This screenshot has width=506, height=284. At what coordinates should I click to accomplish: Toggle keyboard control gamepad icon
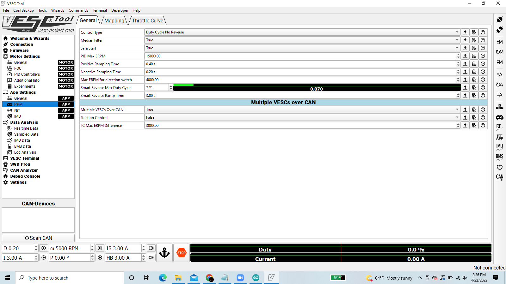point(500,117)
